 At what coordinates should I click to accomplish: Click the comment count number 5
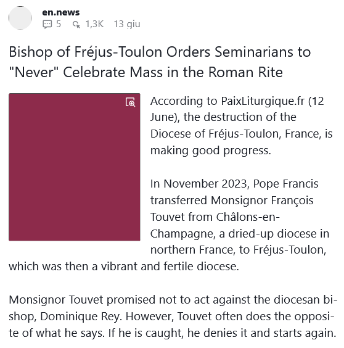click(x=59, y=24)
